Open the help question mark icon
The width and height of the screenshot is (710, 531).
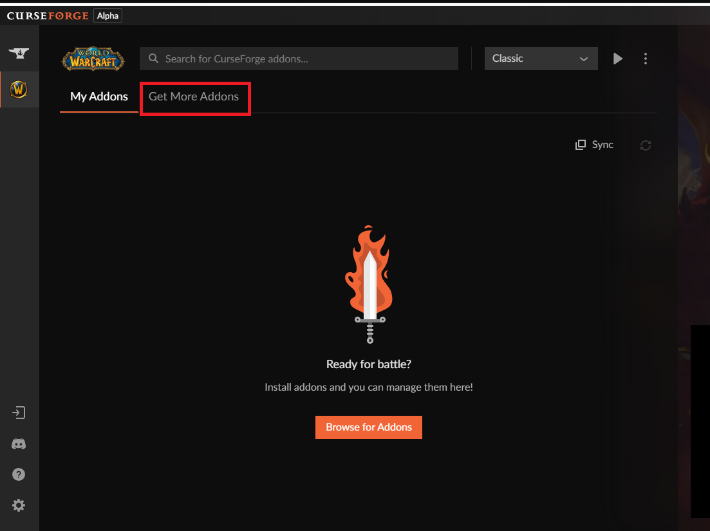[19, 474]
